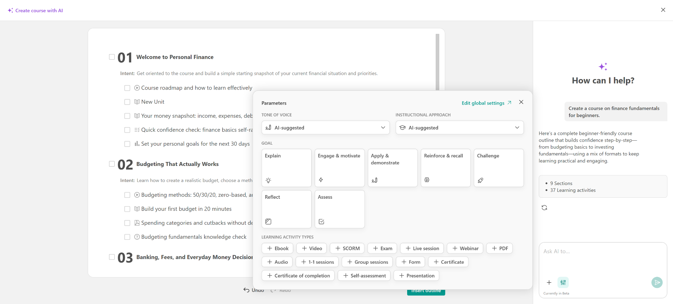Tick checkbox for Course roadmap unit
Screen dimensions: 673x304
[127, 88]
